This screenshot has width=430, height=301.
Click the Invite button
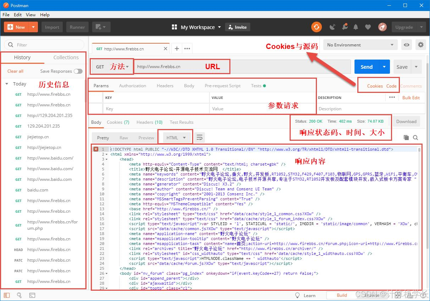tap(238, 27)
